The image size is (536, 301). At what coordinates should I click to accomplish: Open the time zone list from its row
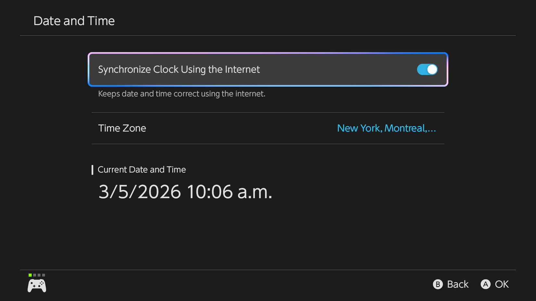267,128
